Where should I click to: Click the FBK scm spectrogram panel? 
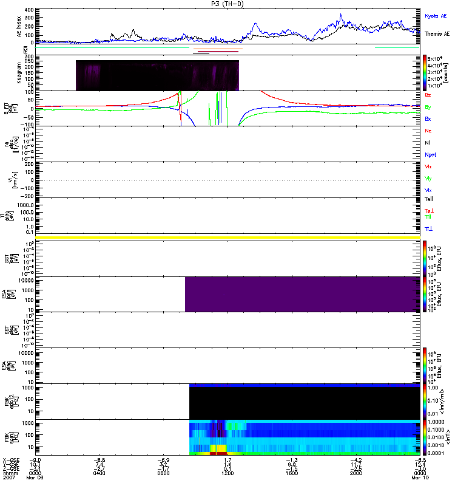[305, 437]
